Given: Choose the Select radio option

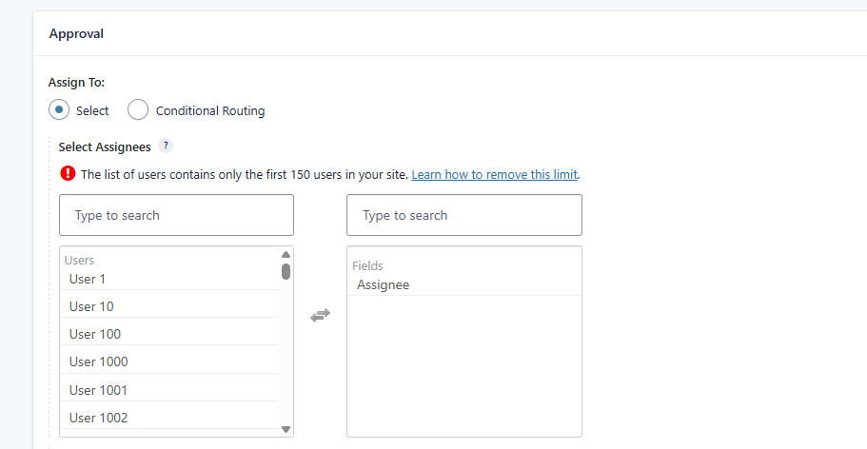Looking at the screenshot, I should tap(59, 110).
